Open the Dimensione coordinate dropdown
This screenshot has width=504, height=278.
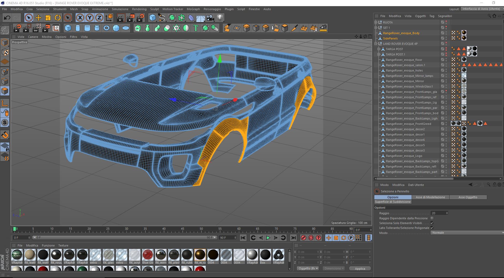(334, 268)
